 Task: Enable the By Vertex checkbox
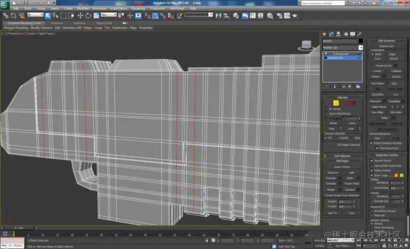tap(327, 109)
